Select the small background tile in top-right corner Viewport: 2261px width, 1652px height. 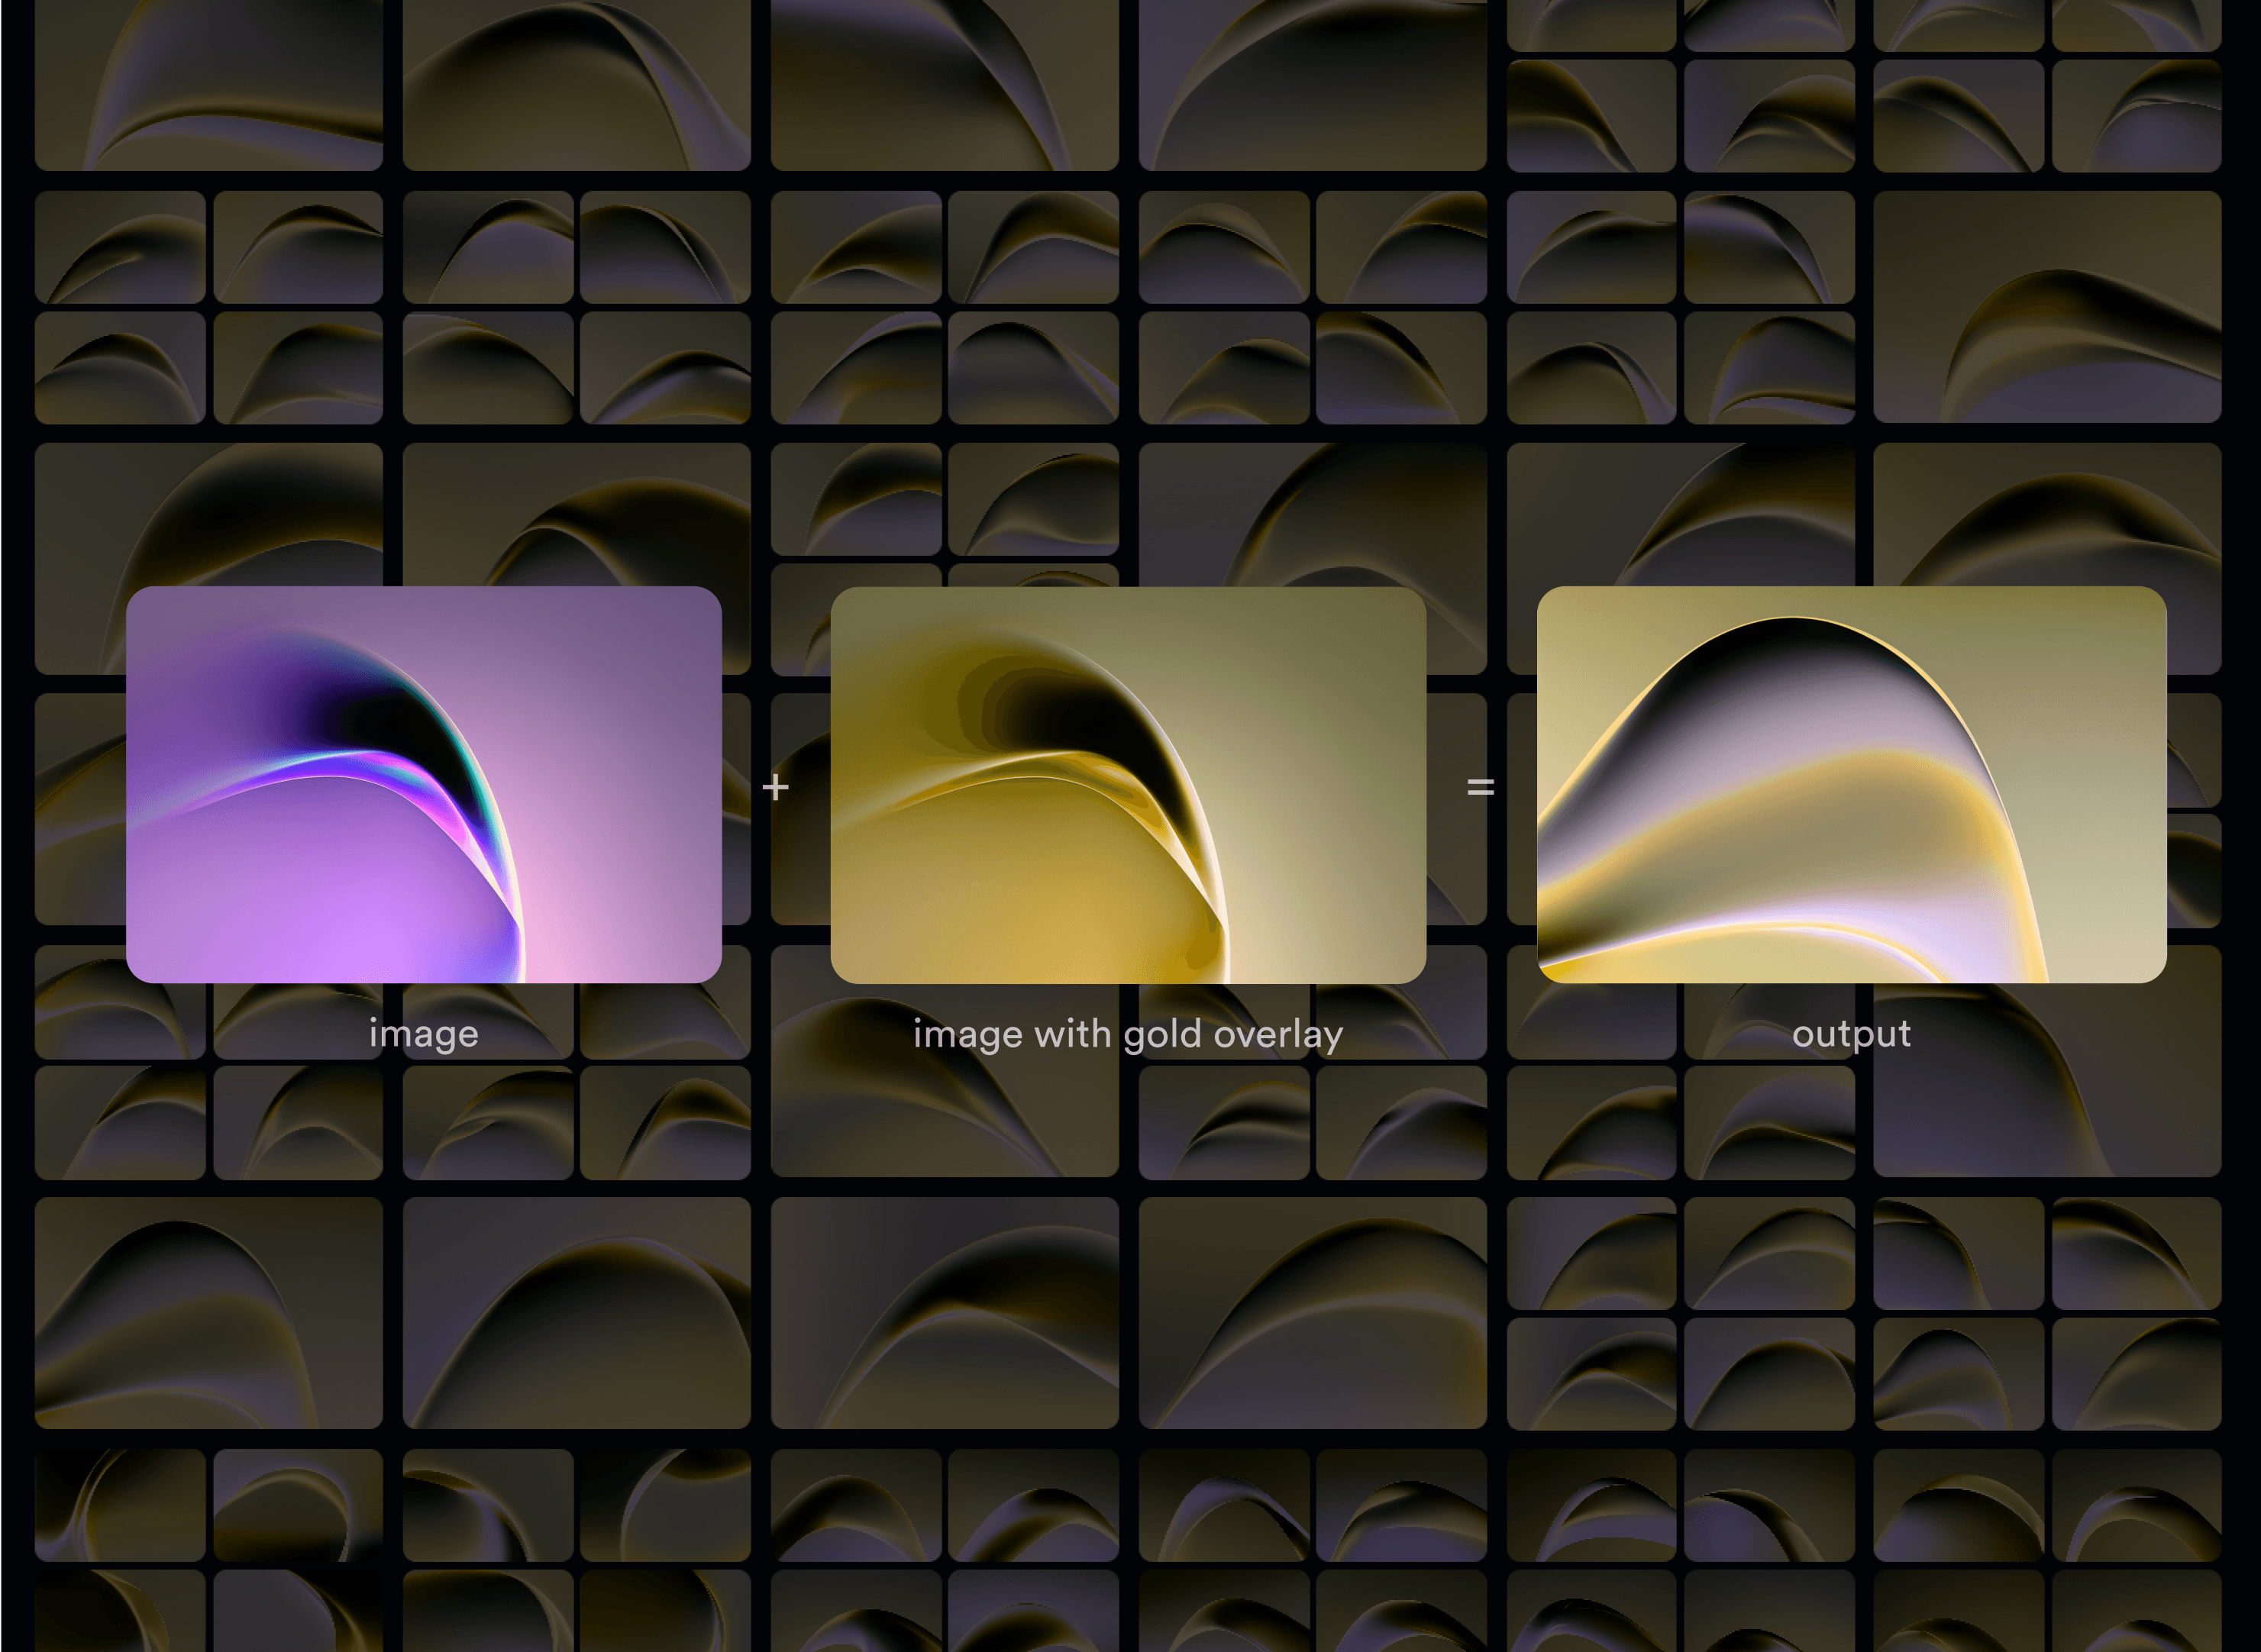pyautogui.click(x=2136, y=25)
